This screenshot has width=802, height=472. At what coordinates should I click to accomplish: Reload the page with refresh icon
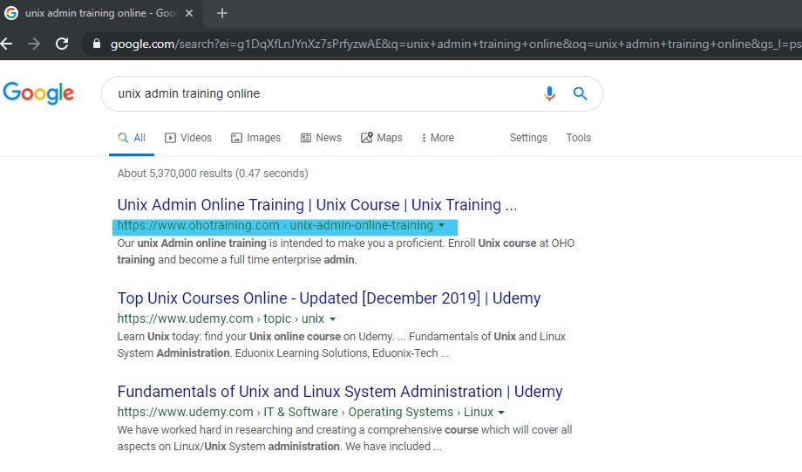(62, 44)
